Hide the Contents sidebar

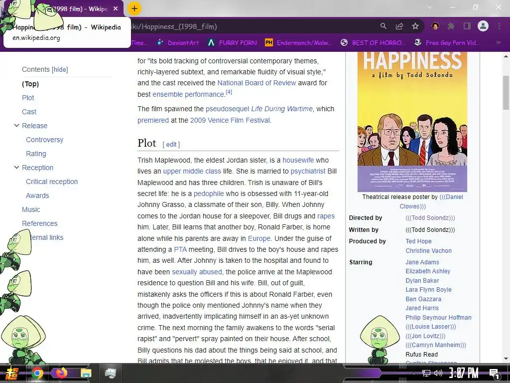(60, 69)
